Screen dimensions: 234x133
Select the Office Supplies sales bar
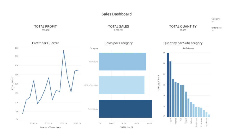coord(121,85)
